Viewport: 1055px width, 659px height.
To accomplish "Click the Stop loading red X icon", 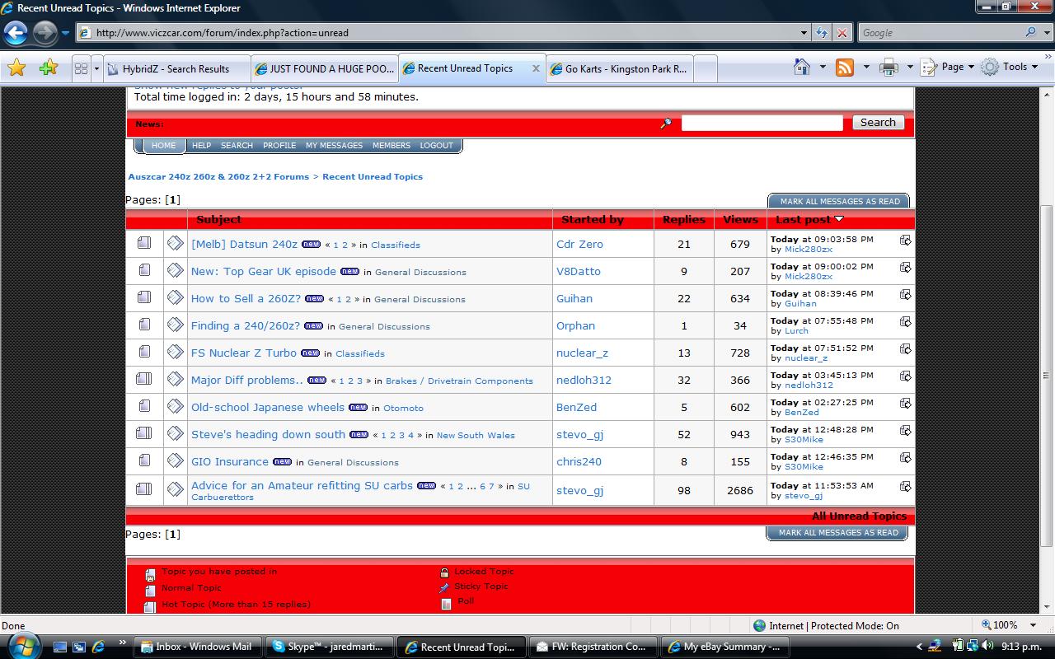I will click(842, 33).
